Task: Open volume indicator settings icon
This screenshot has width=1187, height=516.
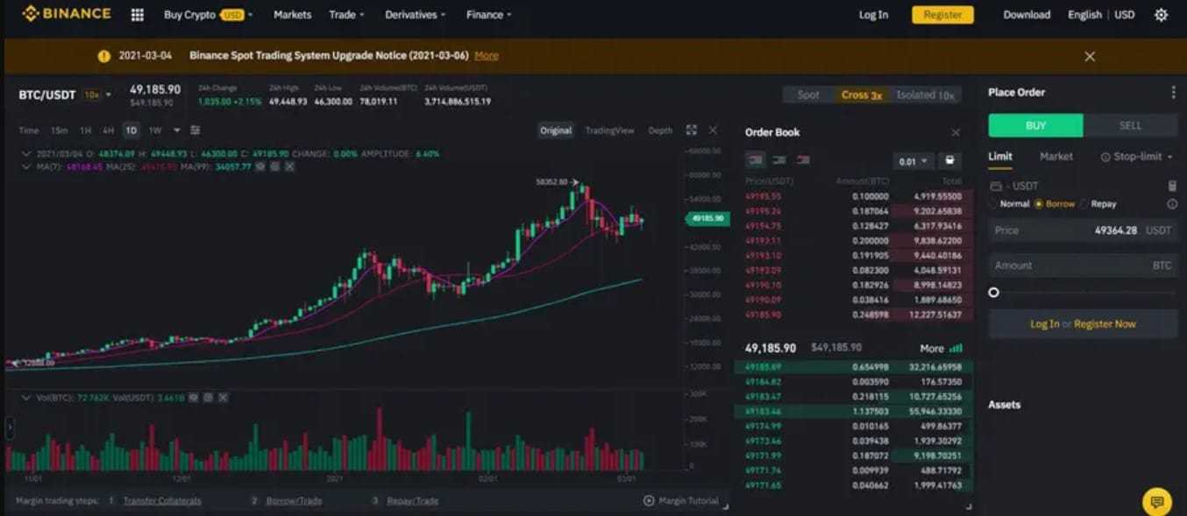Action: (208, 398)
